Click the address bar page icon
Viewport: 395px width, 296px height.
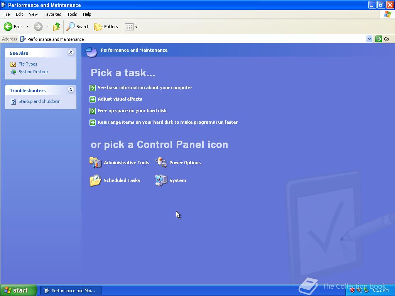[23, 39]
